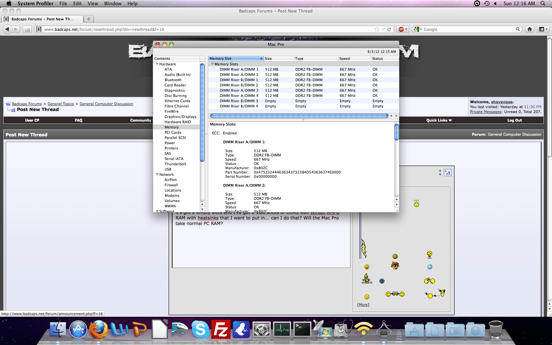
Task: Follow the Badcaps Forums breadcrumb link
Action: tap(27, 104)
